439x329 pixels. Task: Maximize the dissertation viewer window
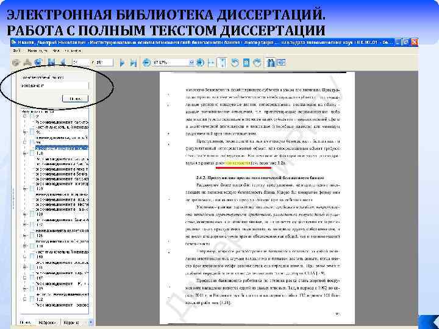pyautogui.click(x=405, y=42)
